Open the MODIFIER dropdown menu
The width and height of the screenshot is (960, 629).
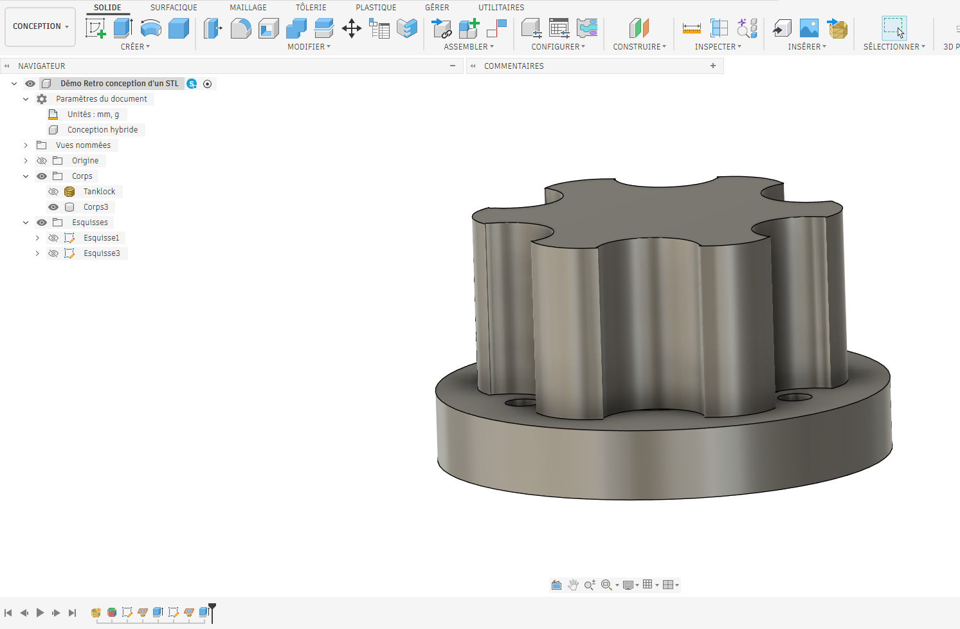coord(309,46)
